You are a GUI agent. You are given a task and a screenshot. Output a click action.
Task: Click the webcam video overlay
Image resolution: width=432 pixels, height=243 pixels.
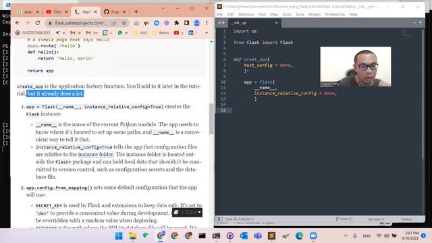(x=356, y=66)
